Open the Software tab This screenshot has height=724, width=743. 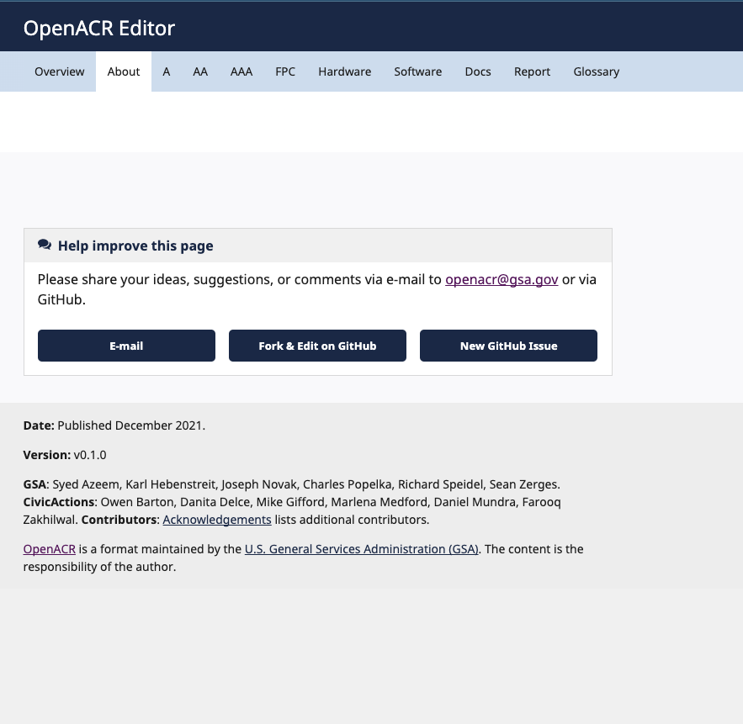coord(417,71)
